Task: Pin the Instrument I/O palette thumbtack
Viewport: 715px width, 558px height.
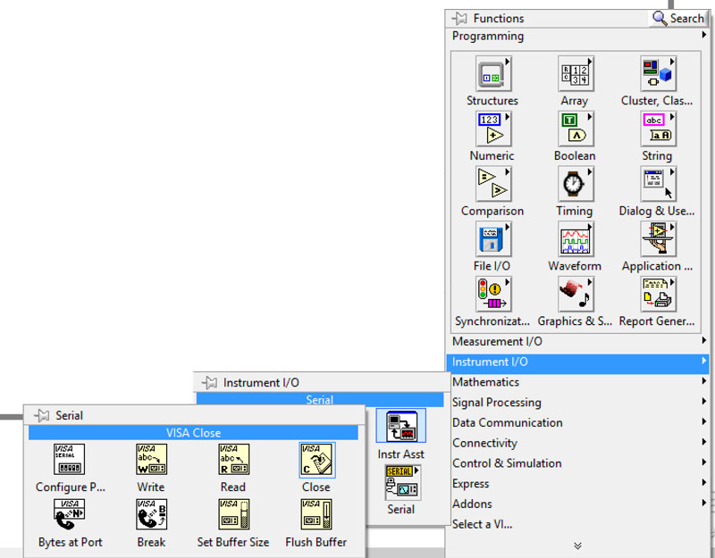Action: pos(209,383)
